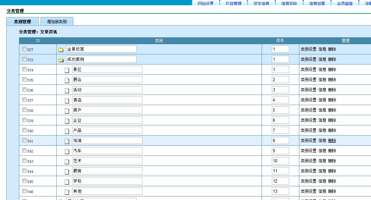This screenshot has height=200, width=371.
Task: Click the category name field containing 房产
Action: (107, 110)
